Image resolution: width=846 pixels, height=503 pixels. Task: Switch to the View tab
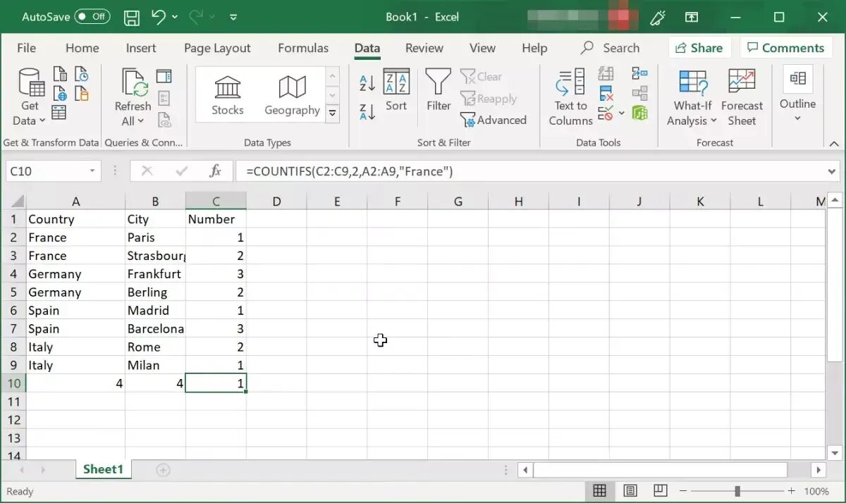click(482, 48)
